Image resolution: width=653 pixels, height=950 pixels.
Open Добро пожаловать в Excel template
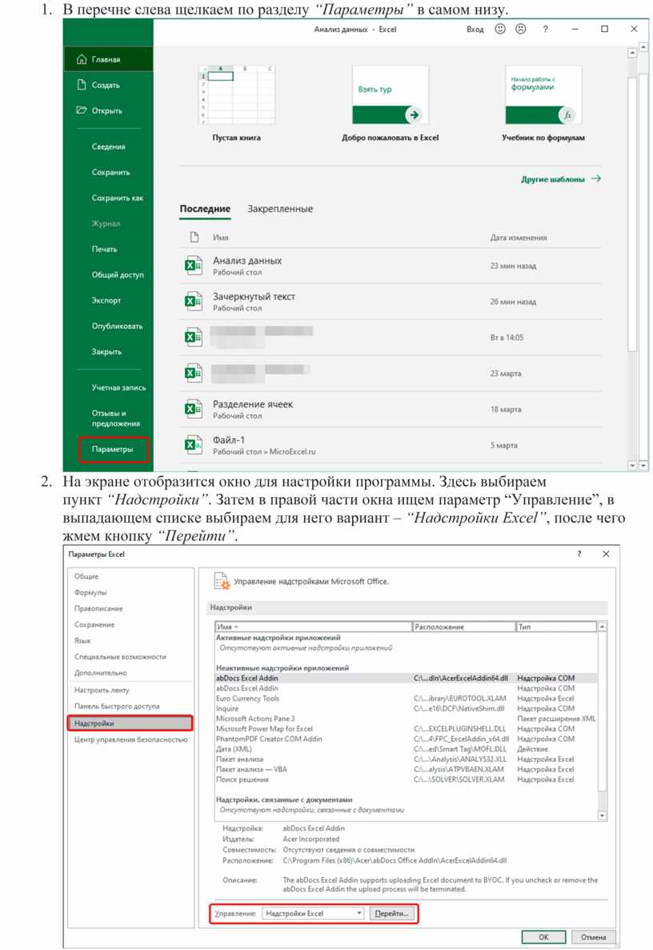click(390, 94)
